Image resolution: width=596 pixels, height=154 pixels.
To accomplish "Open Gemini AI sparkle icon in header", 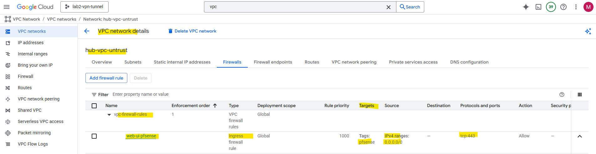I will click(526, 7).
